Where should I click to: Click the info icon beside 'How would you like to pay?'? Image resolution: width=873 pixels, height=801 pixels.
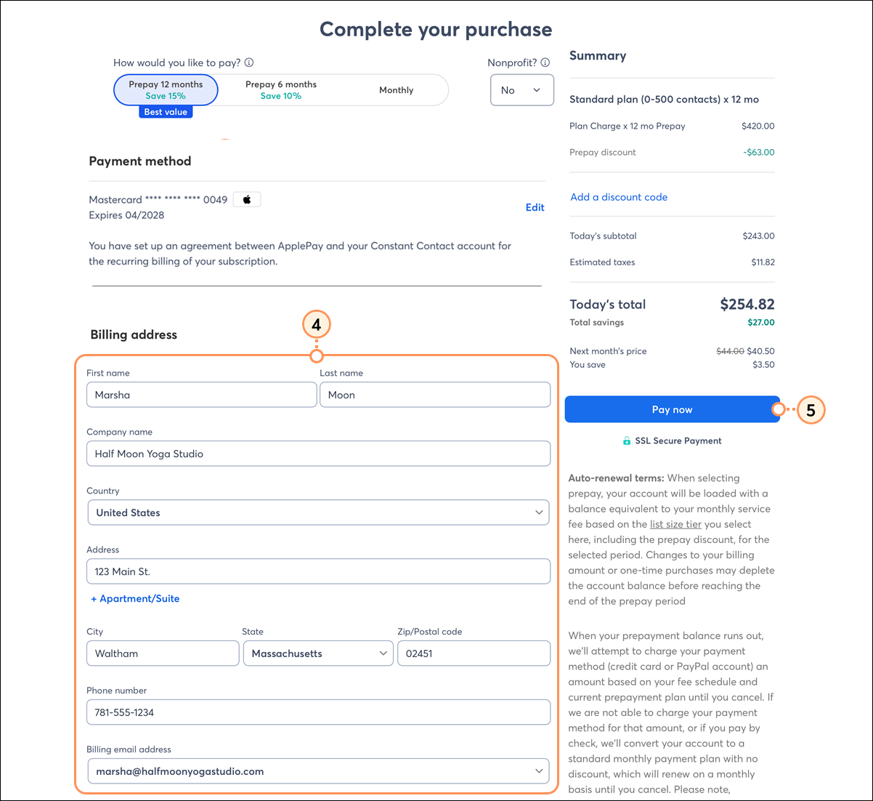click(x=249, y=63)
